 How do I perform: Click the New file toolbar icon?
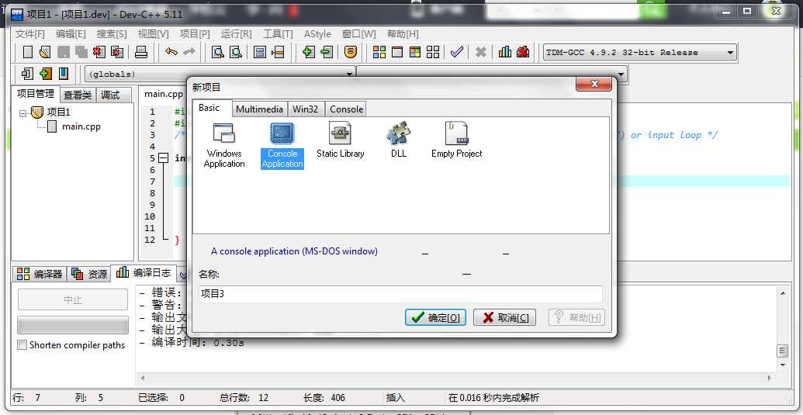pos(28,52)
